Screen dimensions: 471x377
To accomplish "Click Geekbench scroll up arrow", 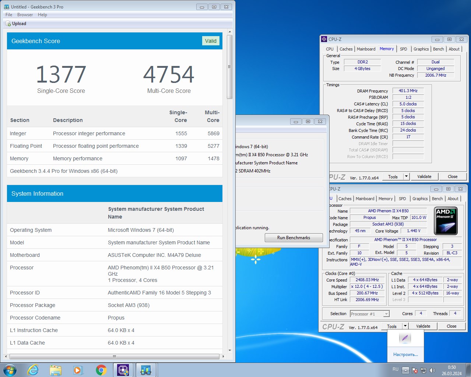I will pos(229,32).
